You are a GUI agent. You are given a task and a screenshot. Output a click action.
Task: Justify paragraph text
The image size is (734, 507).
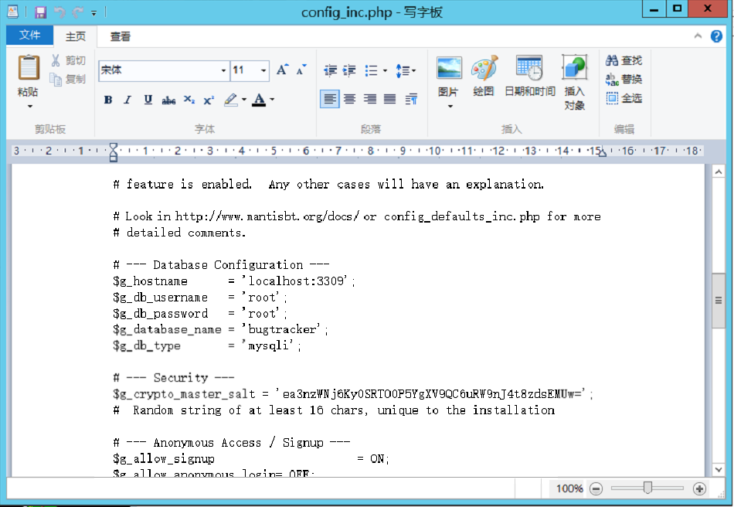point(390,99)
